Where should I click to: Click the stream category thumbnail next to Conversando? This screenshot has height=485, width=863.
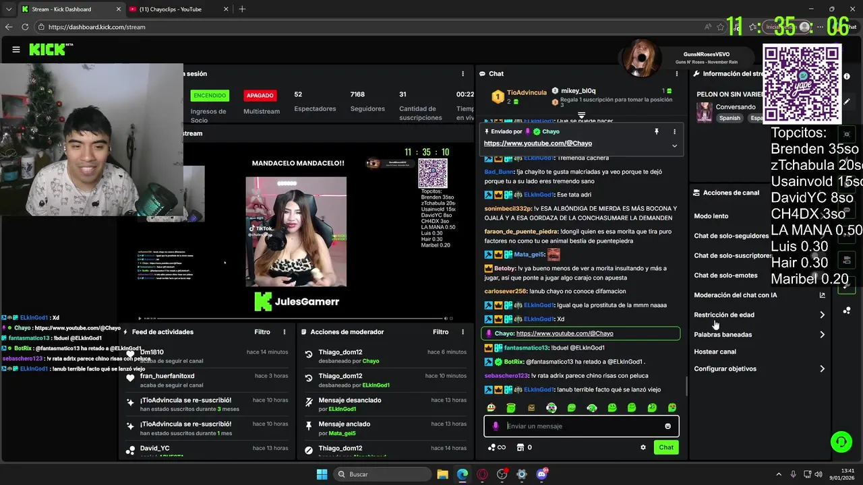[x=705, y=112]
